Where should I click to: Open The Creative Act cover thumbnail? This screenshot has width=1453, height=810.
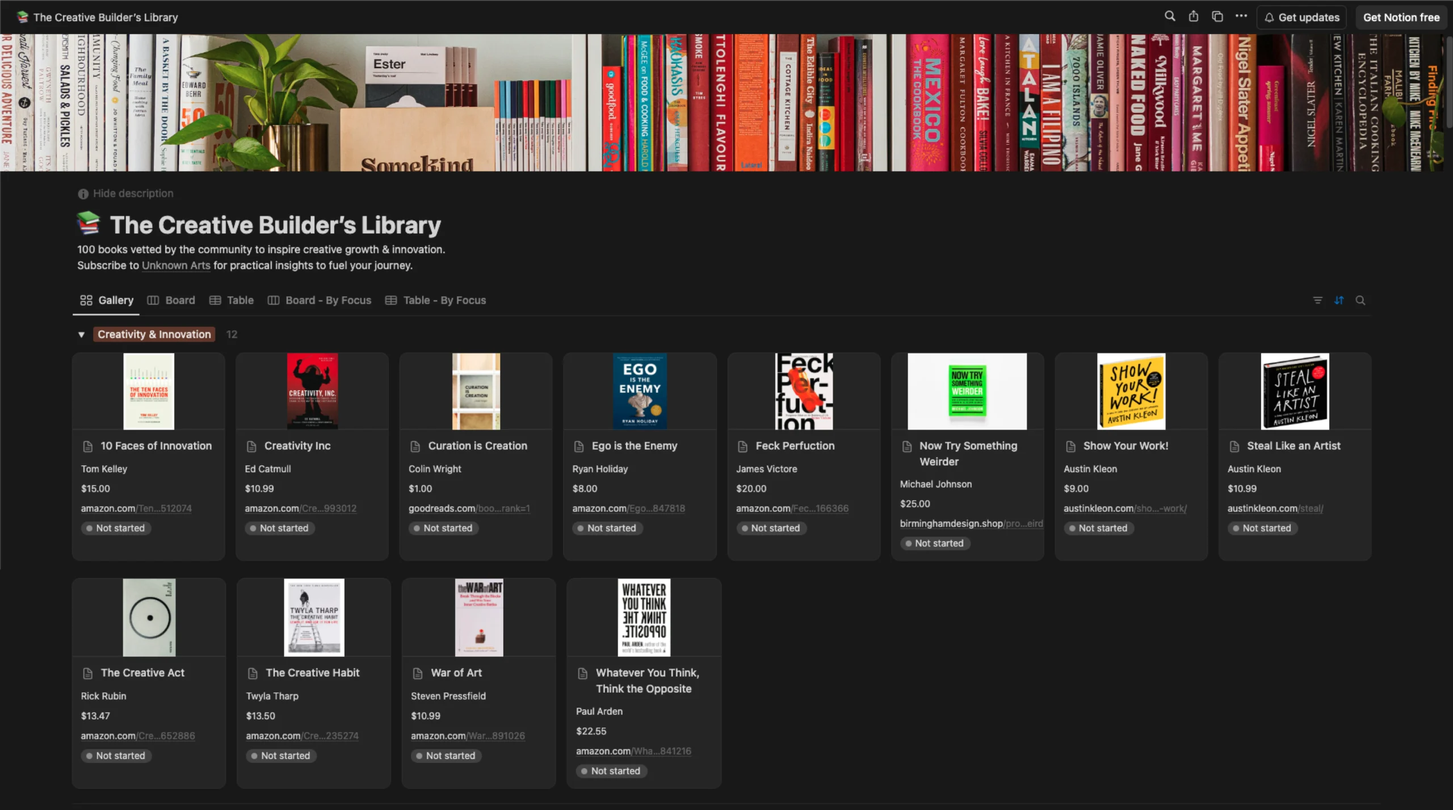pyautogui.click(x=149, y=618)
